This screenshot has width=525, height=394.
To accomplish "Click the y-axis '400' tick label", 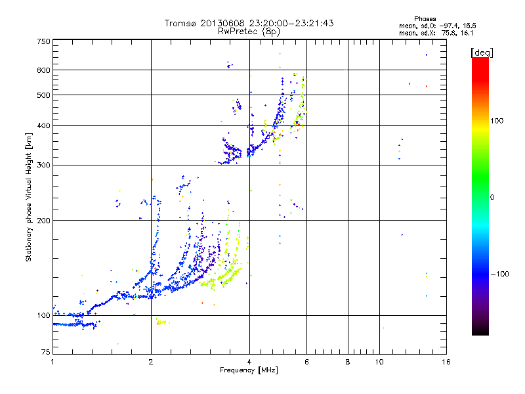I will [43, 126].
